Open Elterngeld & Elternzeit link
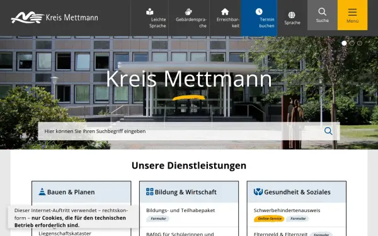This screenshot has height=236, width=378. tap(280, 233)
